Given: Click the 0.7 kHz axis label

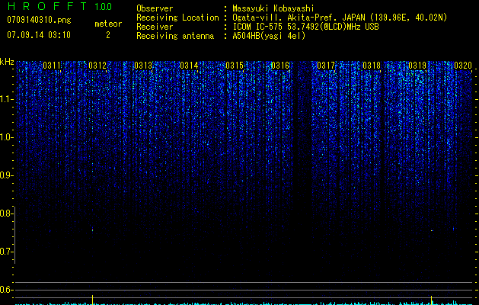Looking at the screenshot, I should coord(6,252).
